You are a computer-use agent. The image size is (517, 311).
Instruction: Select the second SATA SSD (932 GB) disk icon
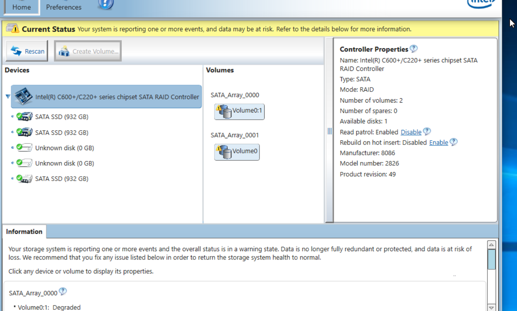point(25,132)
